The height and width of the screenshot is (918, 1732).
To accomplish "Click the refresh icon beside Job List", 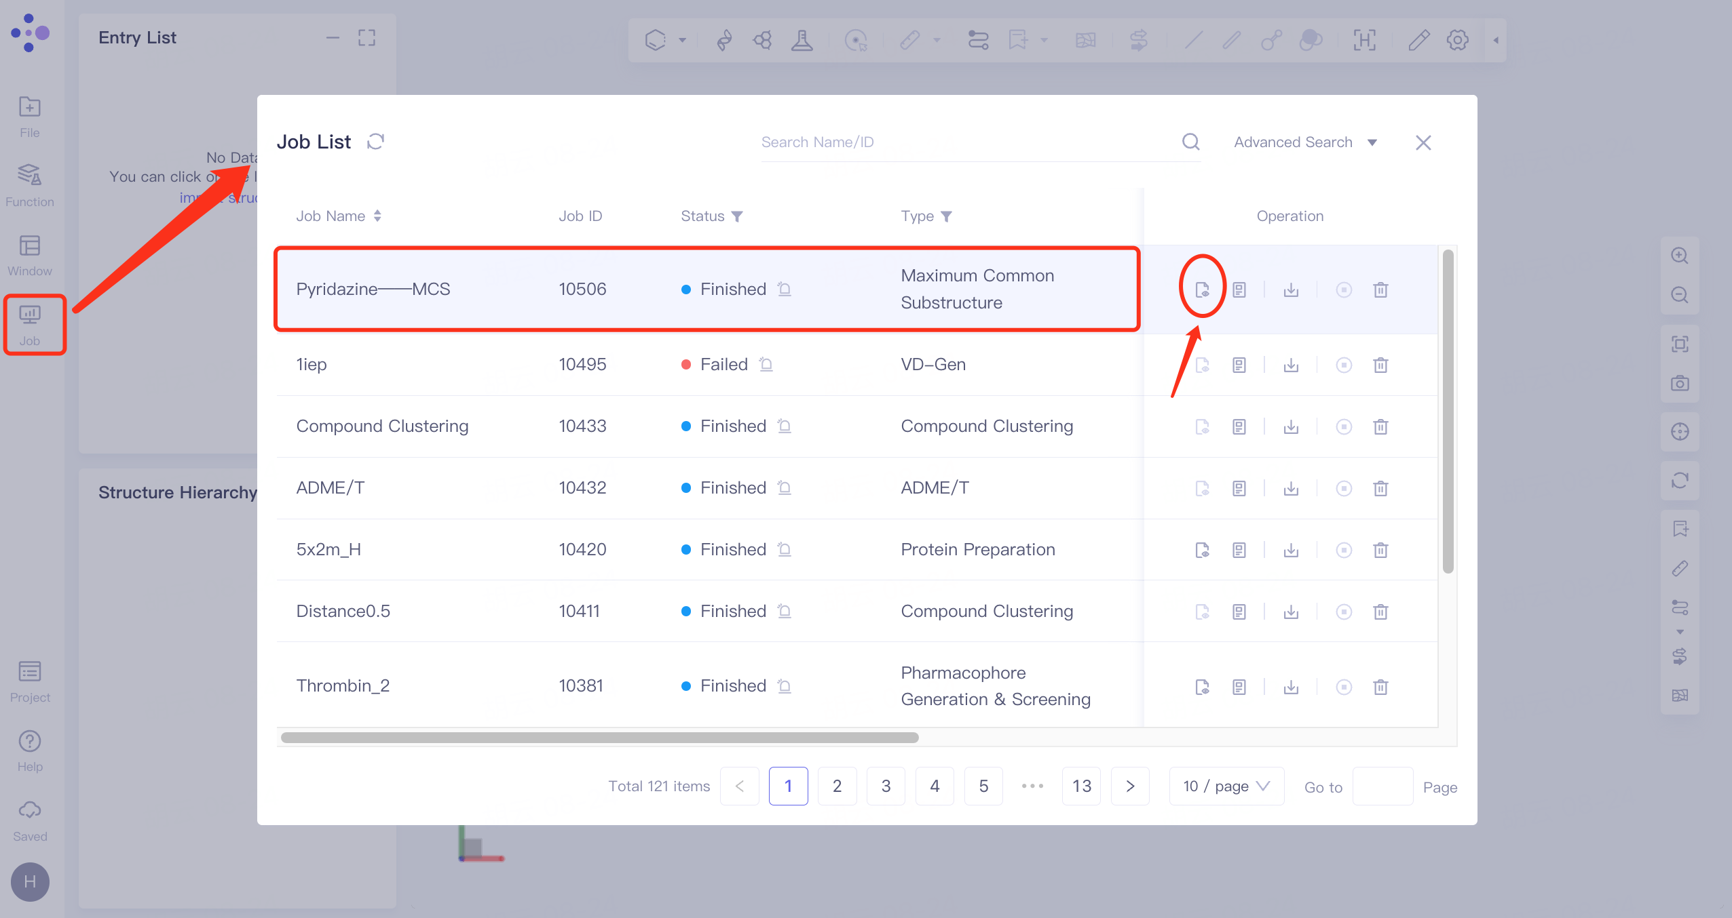I will click(x=375, y=141).
